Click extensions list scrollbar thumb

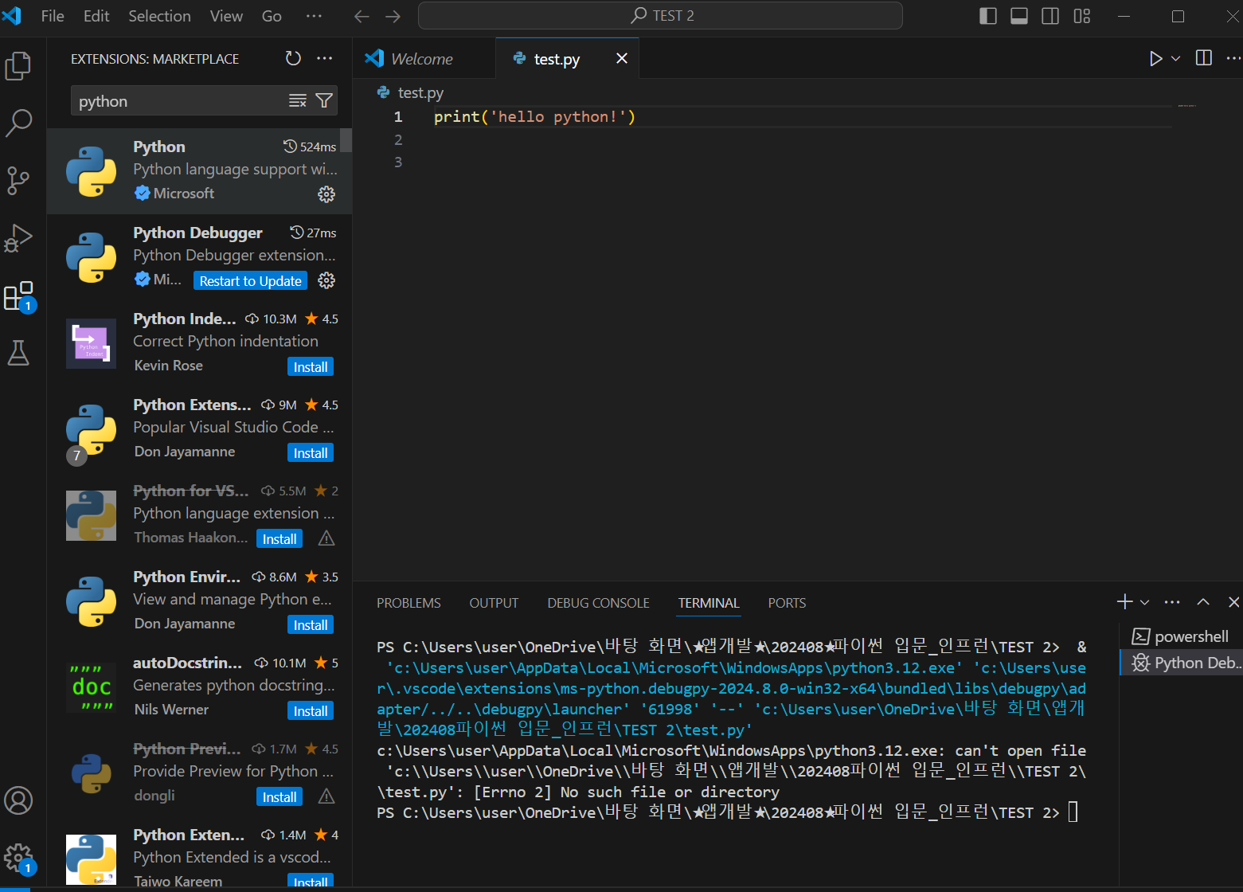point(346,140)
